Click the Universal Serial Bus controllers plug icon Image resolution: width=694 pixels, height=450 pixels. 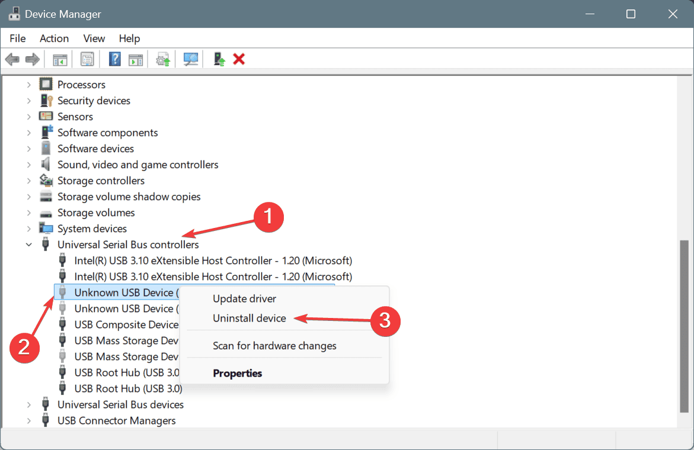[45, 244]
